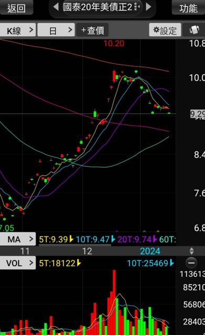Select the 5T:9.39 moving average value
205x335 pixels.
point(56,239)
